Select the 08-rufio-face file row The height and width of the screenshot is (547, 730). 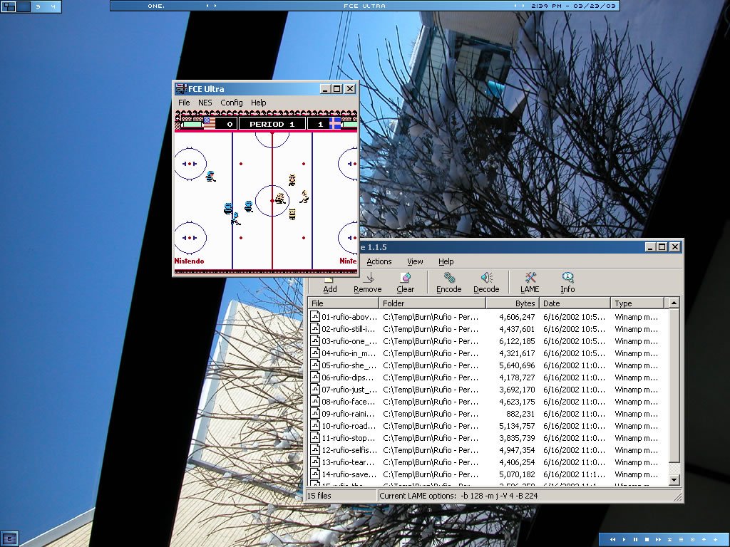488,402
